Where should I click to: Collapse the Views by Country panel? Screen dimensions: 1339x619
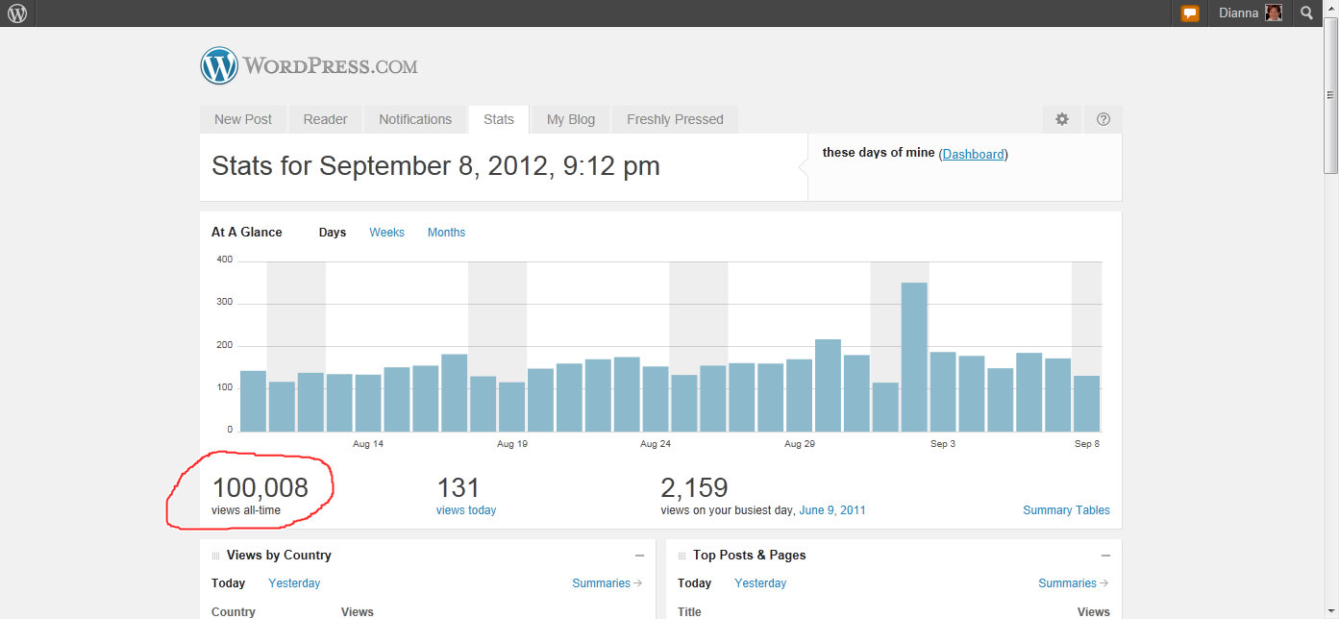pyautogui.click(x=639, y=556)
